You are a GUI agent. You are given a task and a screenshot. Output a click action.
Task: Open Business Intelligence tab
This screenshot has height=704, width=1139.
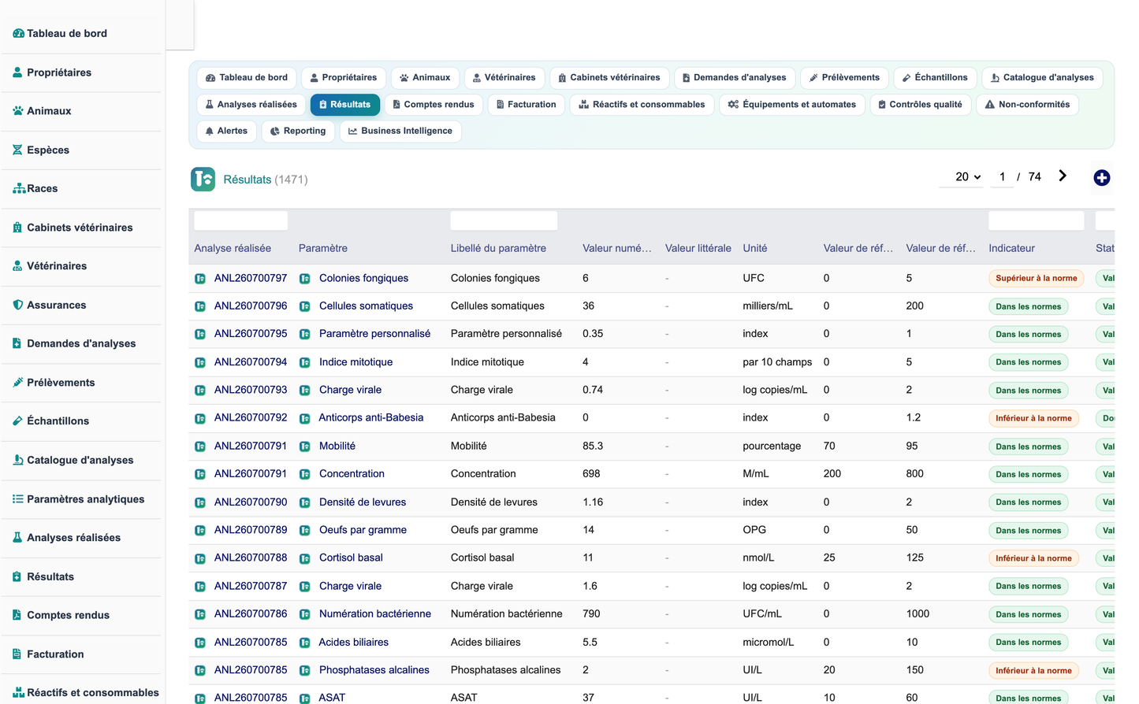(400, 132)
